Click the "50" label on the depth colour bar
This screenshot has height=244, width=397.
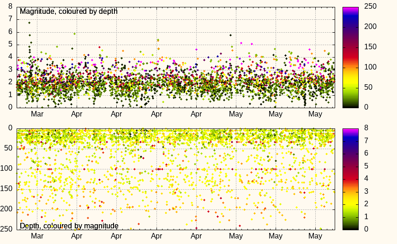pos(368,87)
